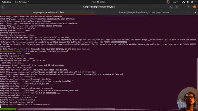Close the terminal window
The image size is (198, 111).
coord(195,7)
